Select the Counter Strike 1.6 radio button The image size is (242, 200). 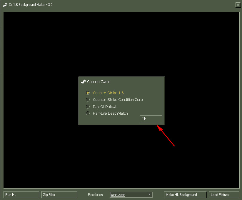pos(88,93)
